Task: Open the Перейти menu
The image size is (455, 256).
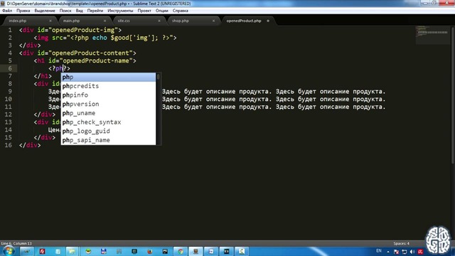Action: pos(95,11)
